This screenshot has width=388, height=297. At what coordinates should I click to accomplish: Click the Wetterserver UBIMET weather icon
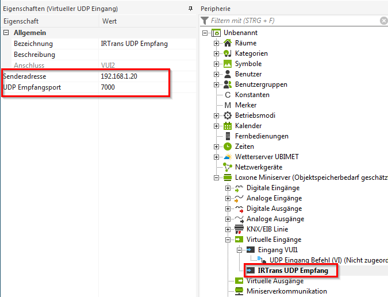coord(228,157)
